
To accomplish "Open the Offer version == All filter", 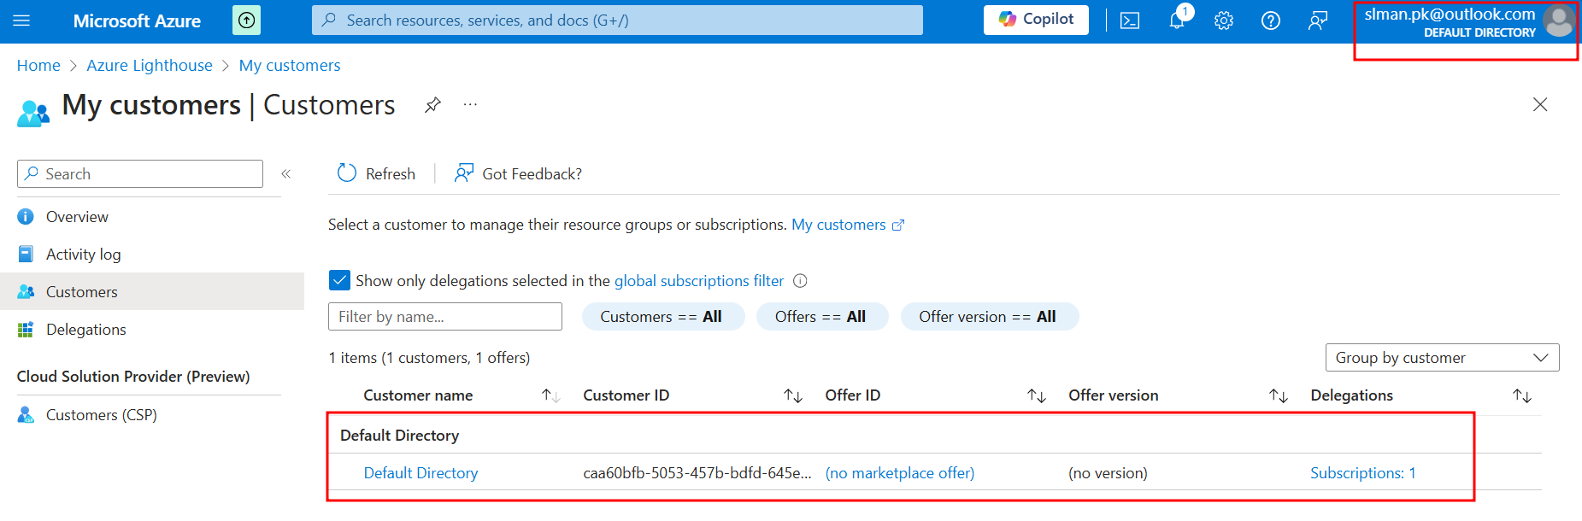I will coord(989,317).
